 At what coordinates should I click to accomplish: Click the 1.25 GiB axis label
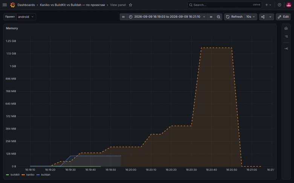click(x=11, y=41)
